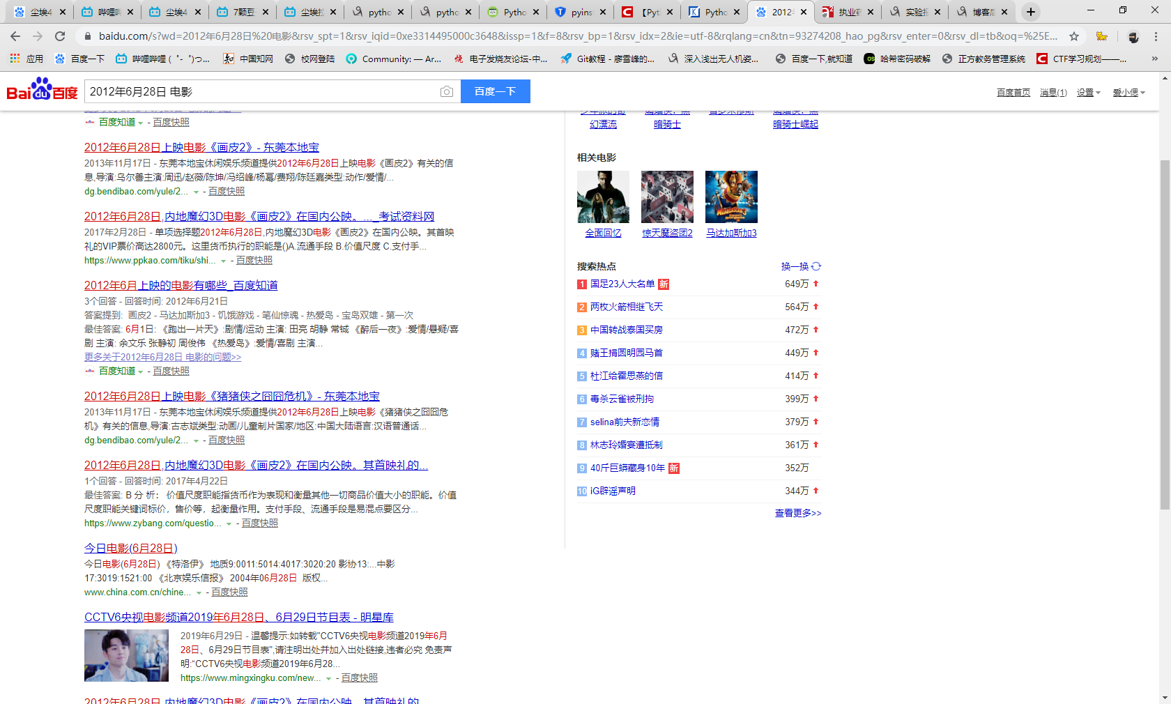Open the 《猪猪侠之囧囧危机》 result

232,397
